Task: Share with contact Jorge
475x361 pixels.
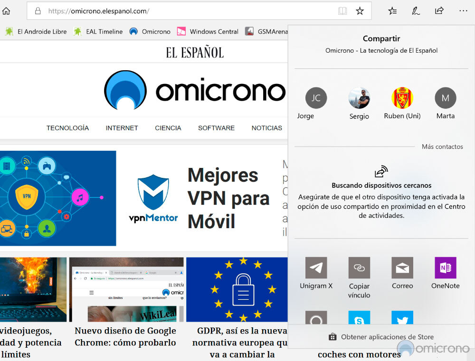Action: point(316,103)
